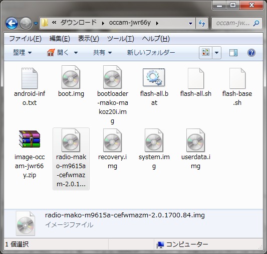Open the ツール(T) menu
This screenshot has height=254, width=267.
(121, 39)
